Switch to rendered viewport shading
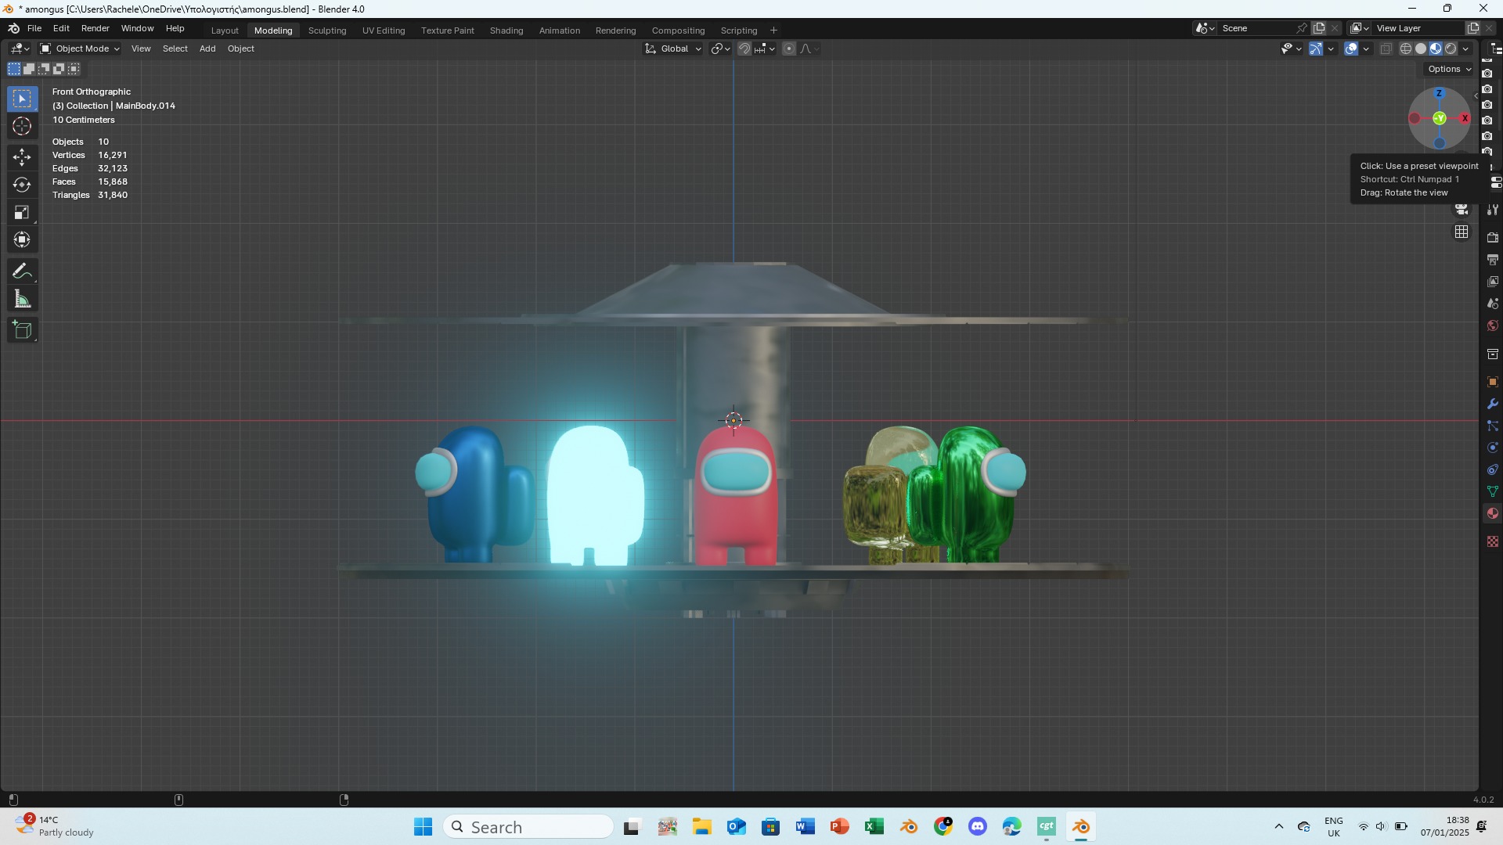Viewport: 1503px width, 845px height. [1451, 49]
